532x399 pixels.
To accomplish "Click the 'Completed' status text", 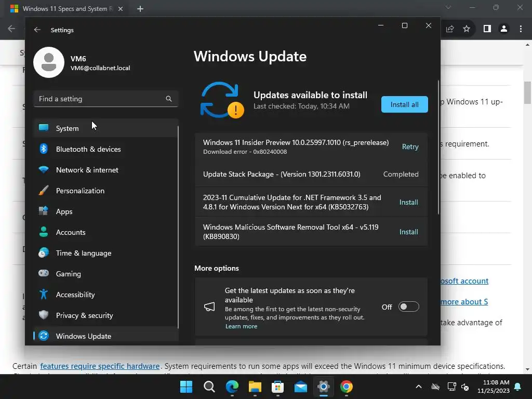I will pyautogui.click(x=401, y=174).
